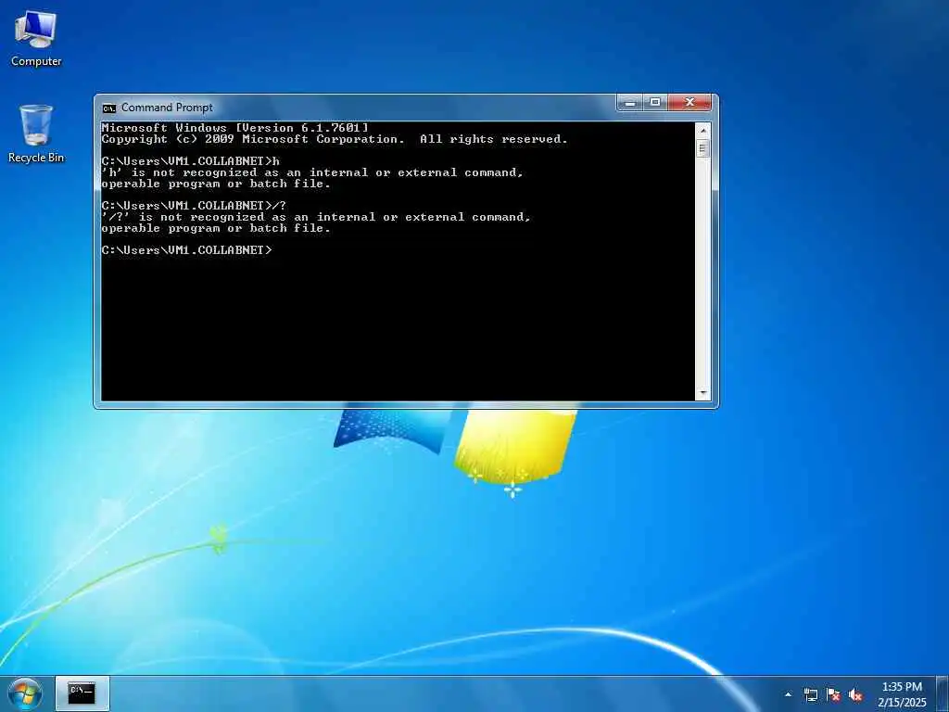Open the Computer desktop icon
This screenshot has height=712, width=949.
36,38
